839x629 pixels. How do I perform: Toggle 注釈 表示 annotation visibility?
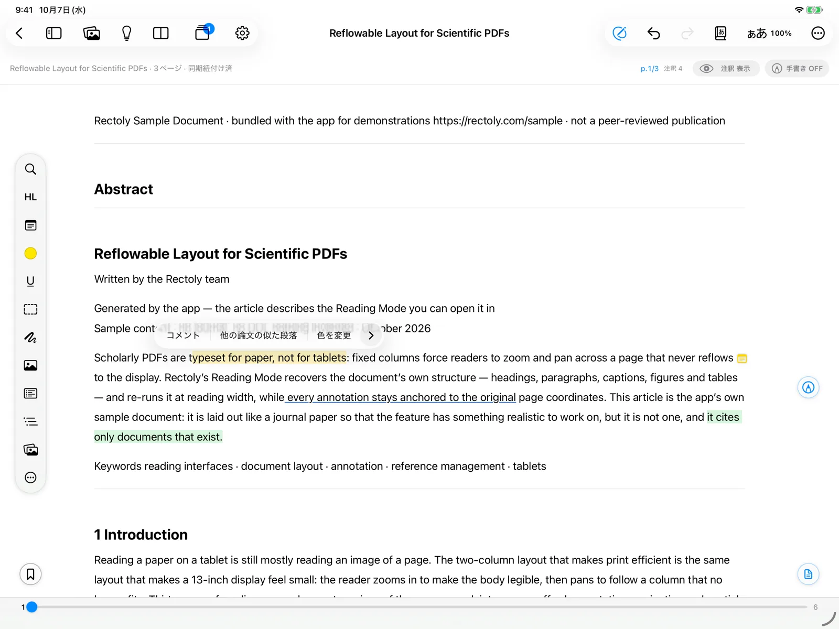(x=726, y=69)
